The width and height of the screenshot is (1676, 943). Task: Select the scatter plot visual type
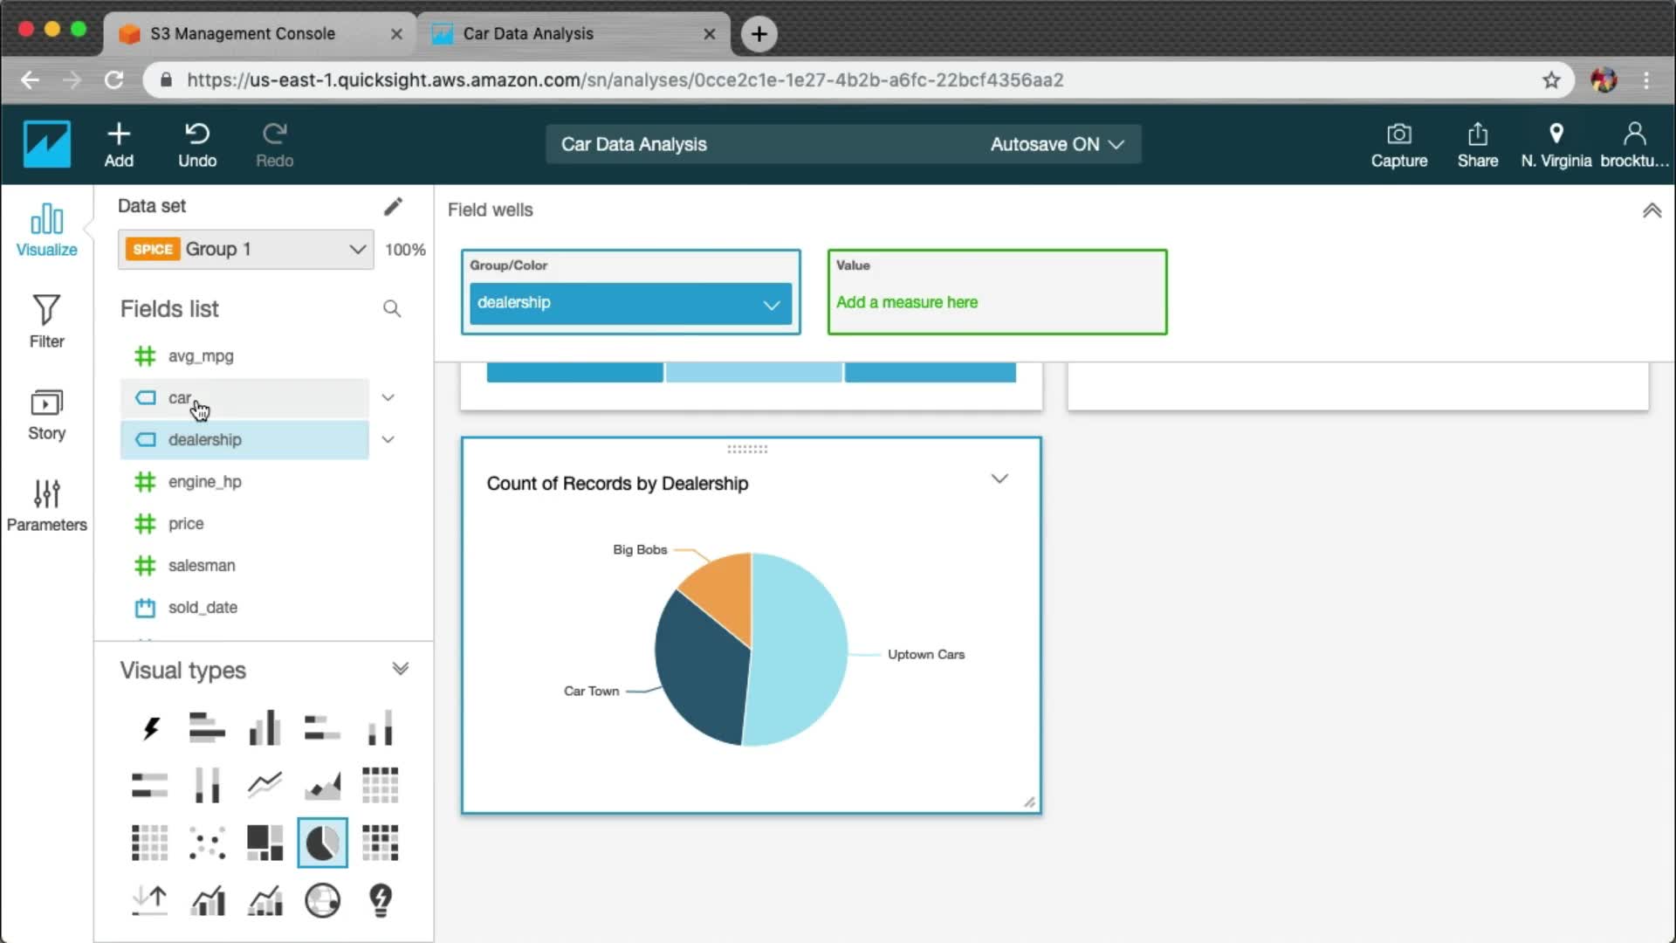pyautogui.click(x=207, y=843)
